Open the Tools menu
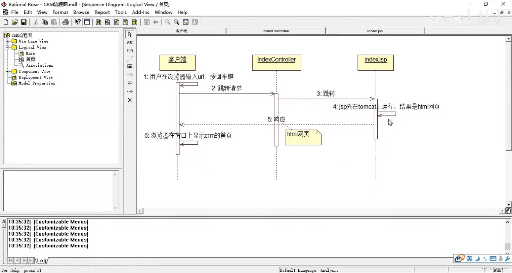Screen dimensions: 512x273 [x=121, y=12]
